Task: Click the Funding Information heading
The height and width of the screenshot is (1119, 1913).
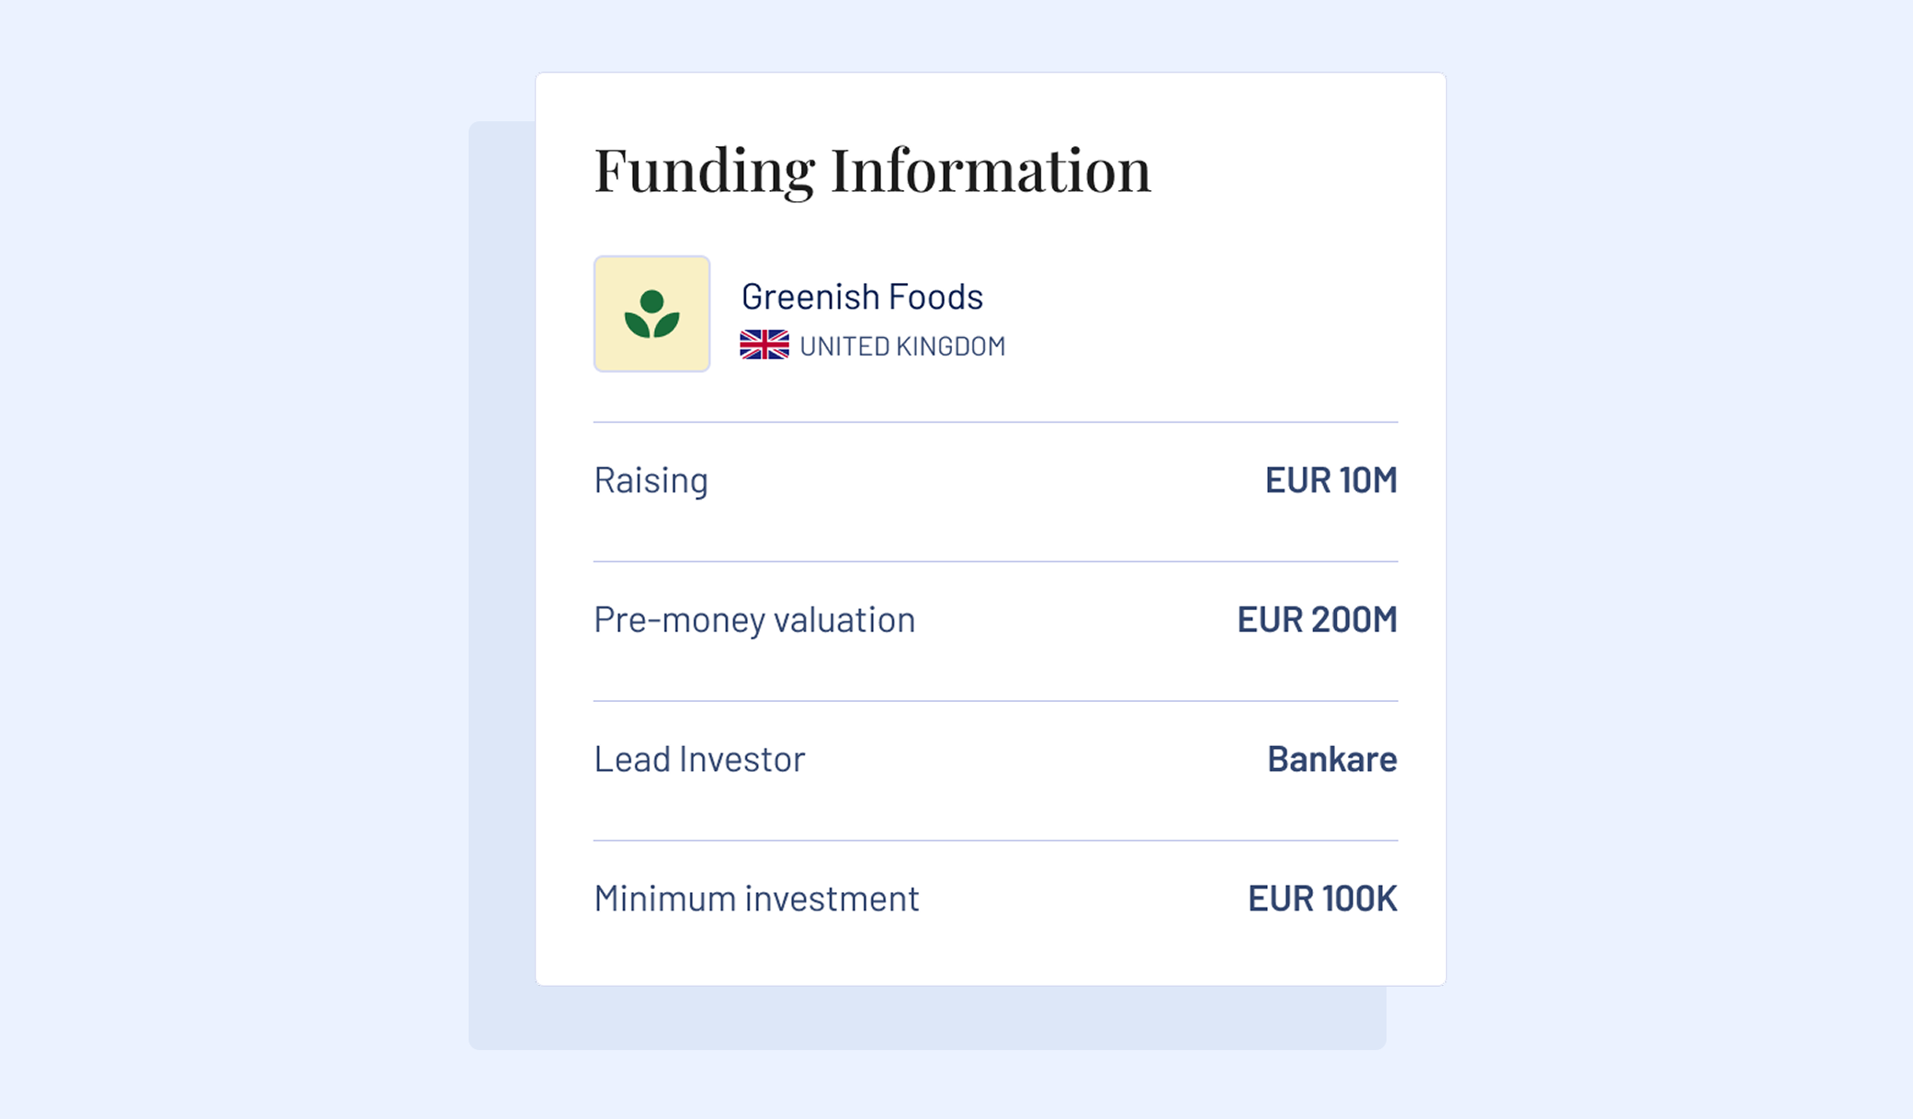Action: click(872, 171)
